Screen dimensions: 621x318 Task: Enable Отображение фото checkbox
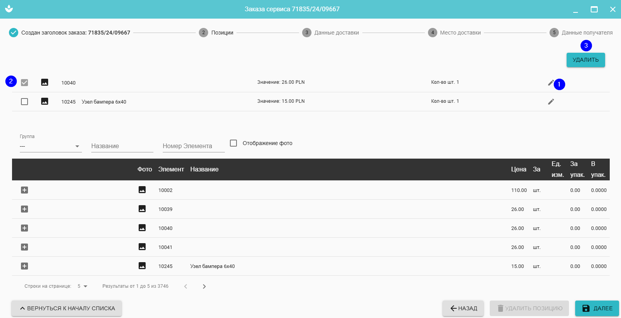(233, 143)
